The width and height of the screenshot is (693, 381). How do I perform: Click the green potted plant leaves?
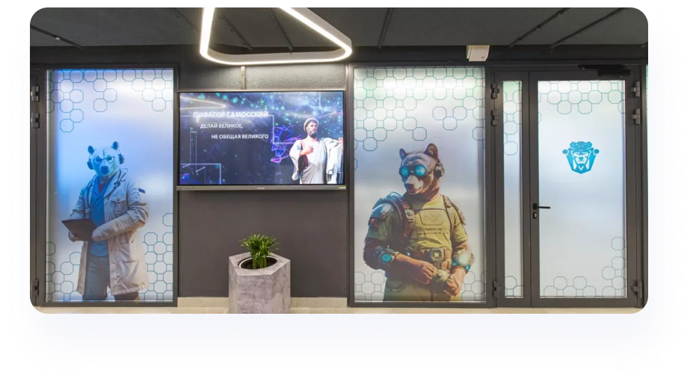coord(259,248)
